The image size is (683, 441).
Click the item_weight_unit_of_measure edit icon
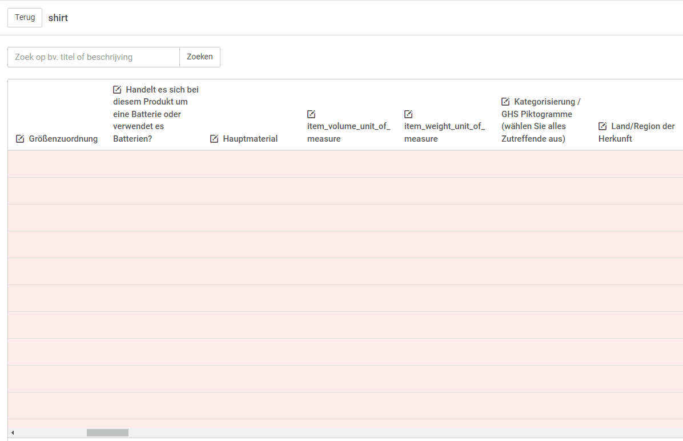click(x=408, y=114)
